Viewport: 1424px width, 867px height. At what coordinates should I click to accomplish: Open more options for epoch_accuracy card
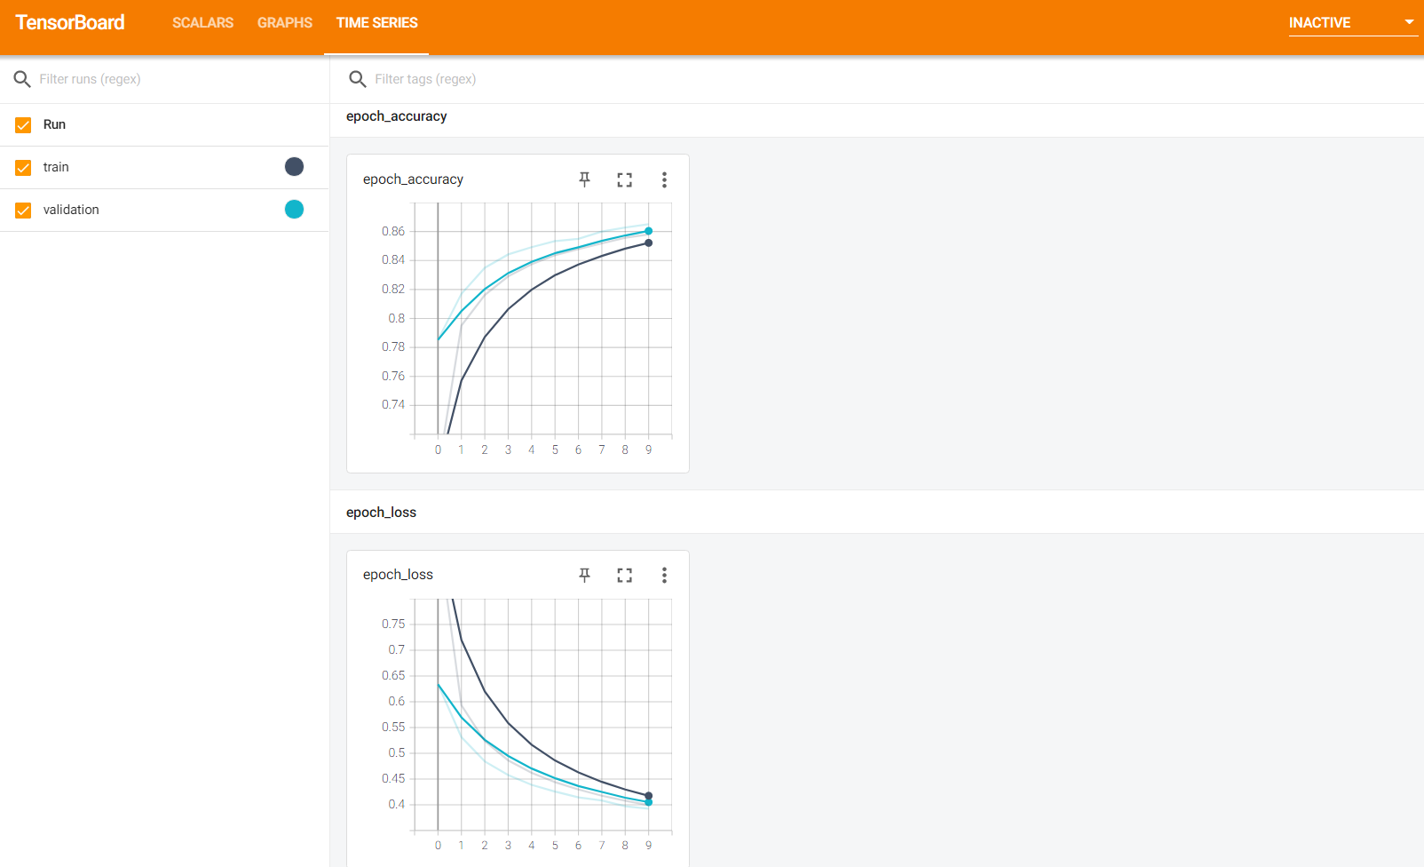[664, 179]
